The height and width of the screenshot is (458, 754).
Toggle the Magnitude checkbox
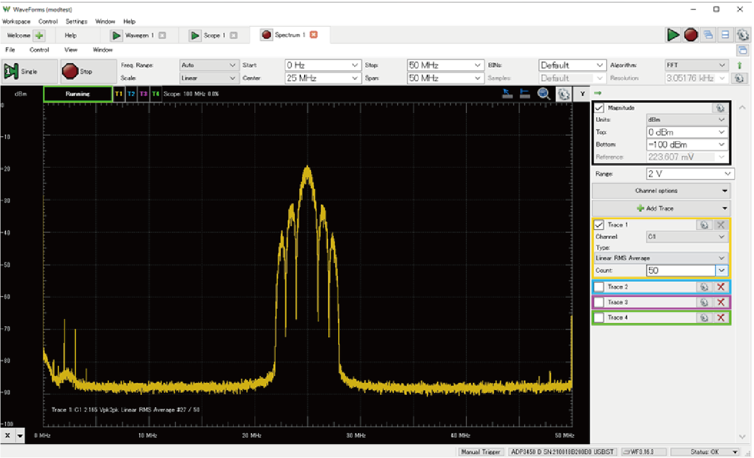599,108
